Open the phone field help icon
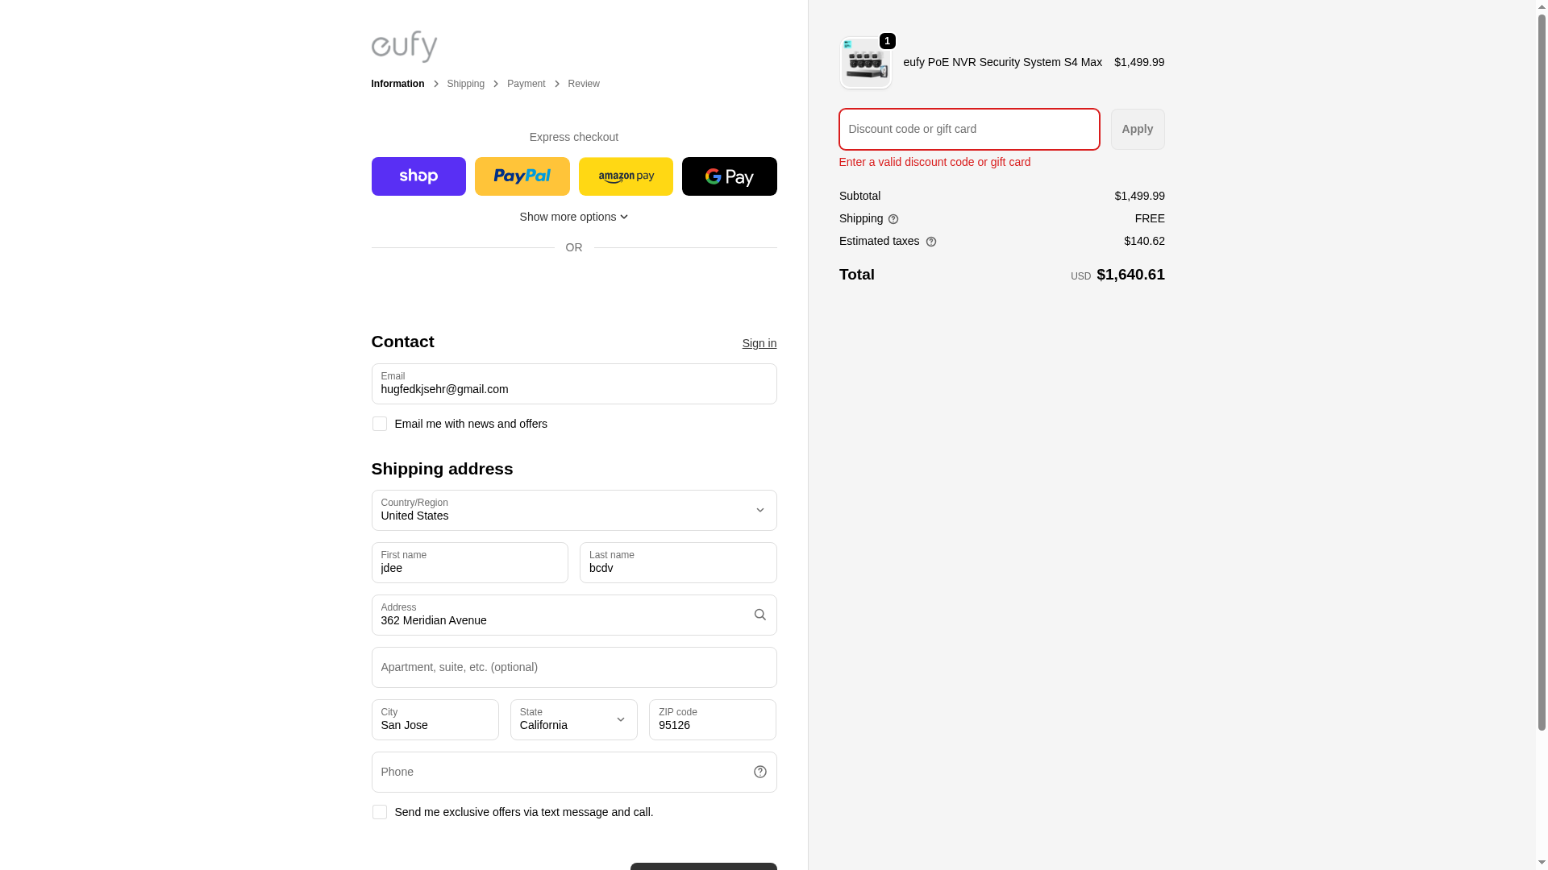1548x870 pixels. coord(759,772)
